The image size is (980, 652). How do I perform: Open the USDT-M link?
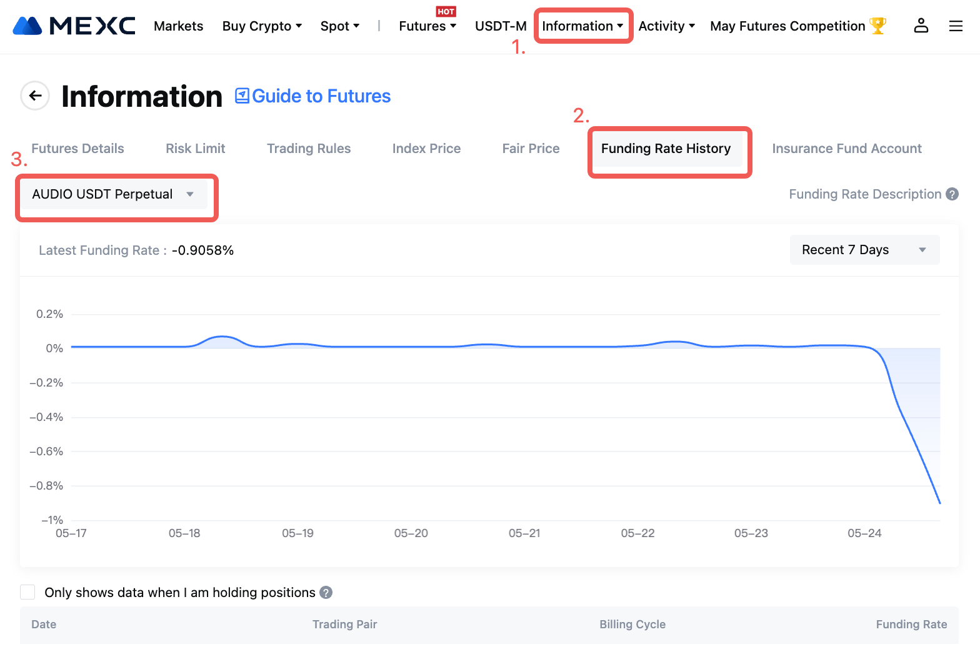501,26
